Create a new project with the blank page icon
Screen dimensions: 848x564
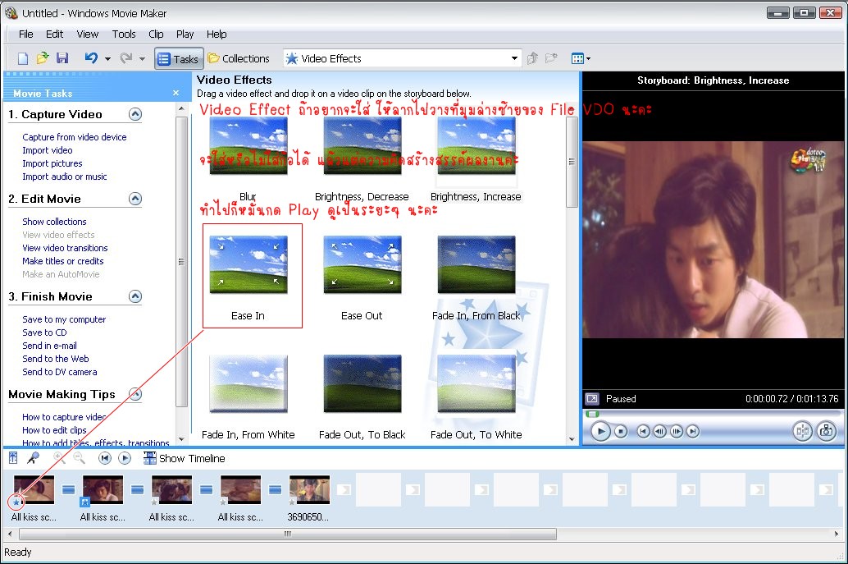23,58
